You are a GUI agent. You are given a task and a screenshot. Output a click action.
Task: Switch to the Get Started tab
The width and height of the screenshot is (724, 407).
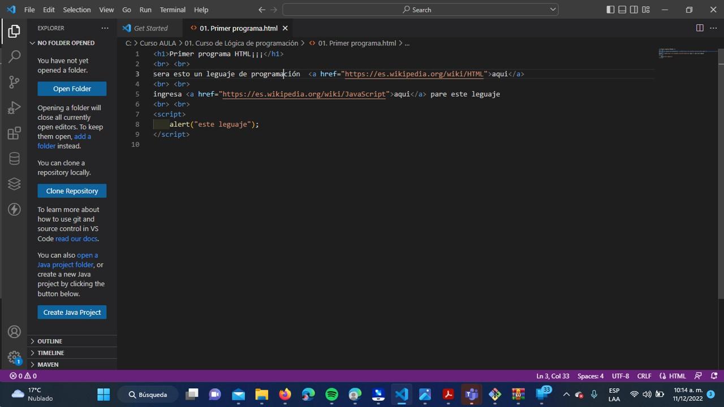point(150,28)
